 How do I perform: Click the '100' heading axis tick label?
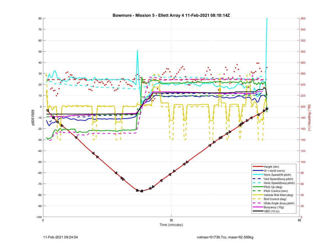coord(303,162)
